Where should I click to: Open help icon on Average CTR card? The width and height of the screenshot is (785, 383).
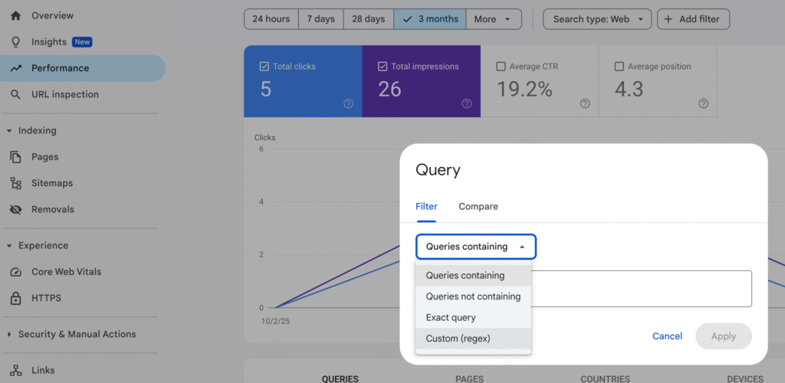click(x=585, y=103)
